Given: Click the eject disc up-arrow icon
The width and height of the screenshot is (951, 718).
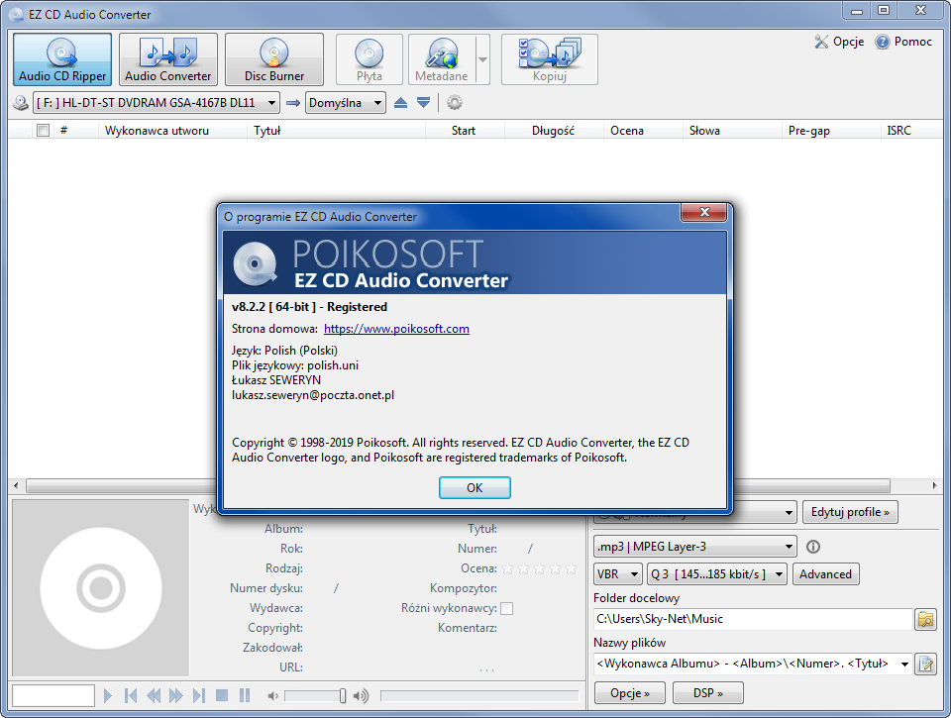Looking at the screenshot, I should point(400,102).
